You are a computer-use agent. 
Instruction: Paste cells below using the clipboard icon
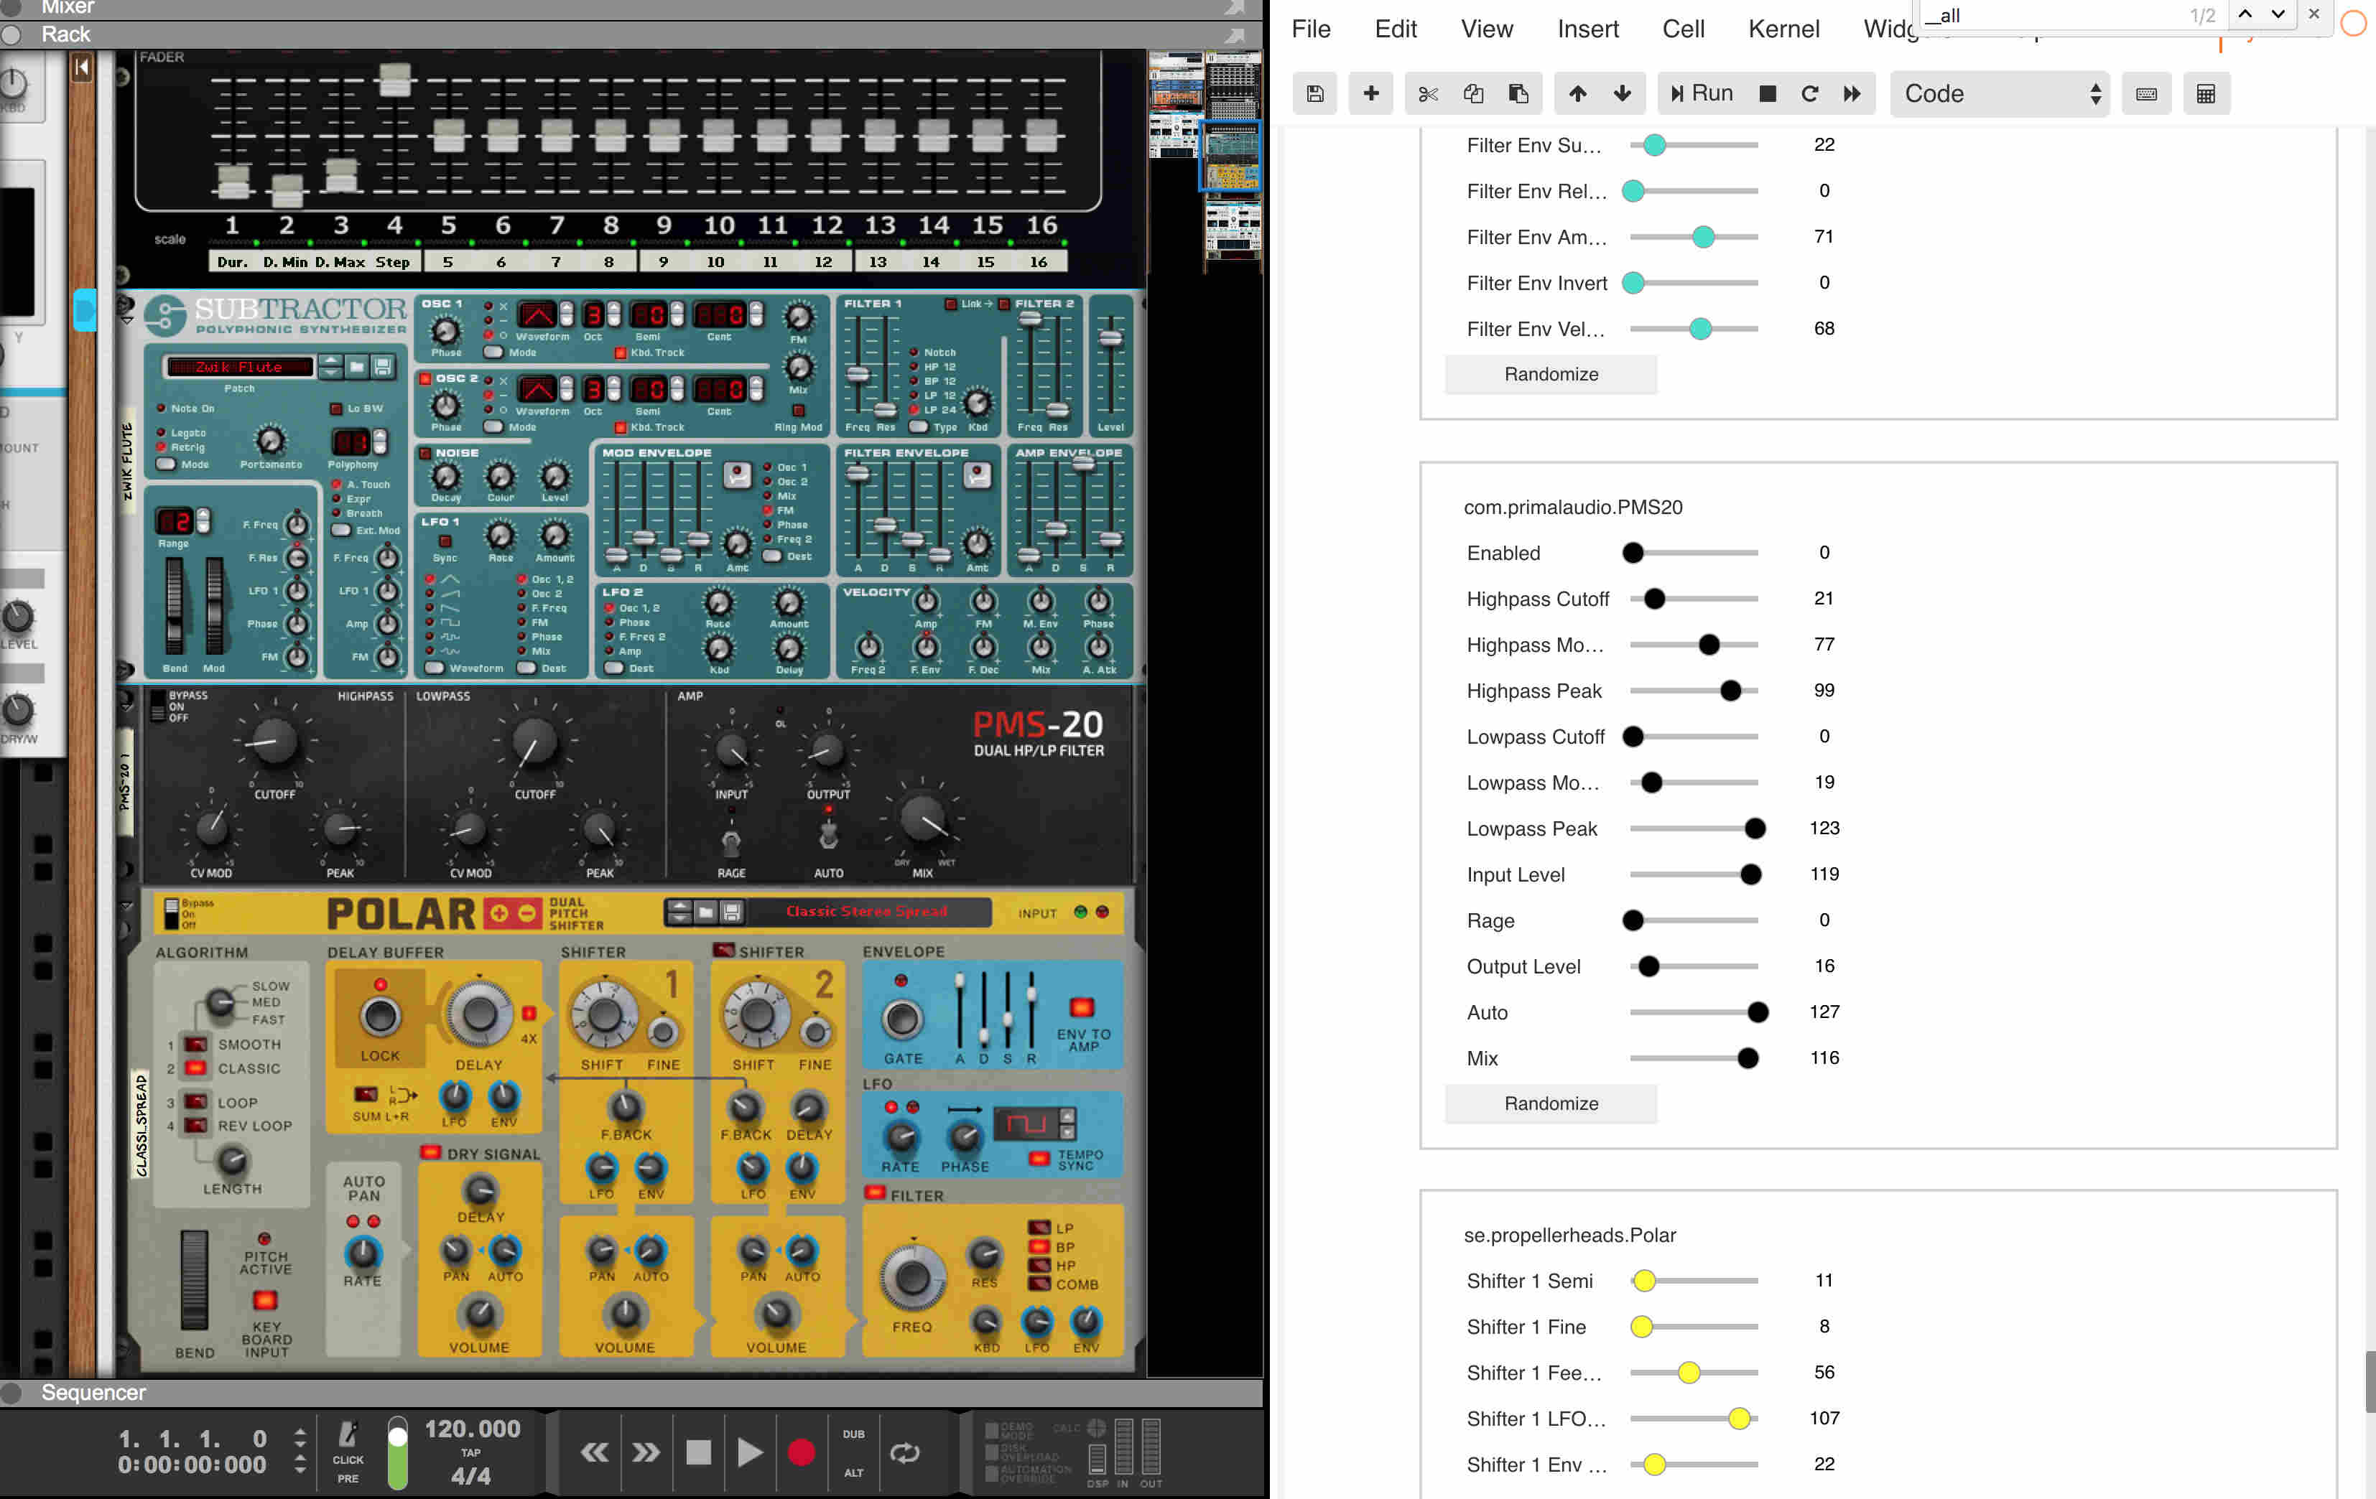(x=1518, y=93)
